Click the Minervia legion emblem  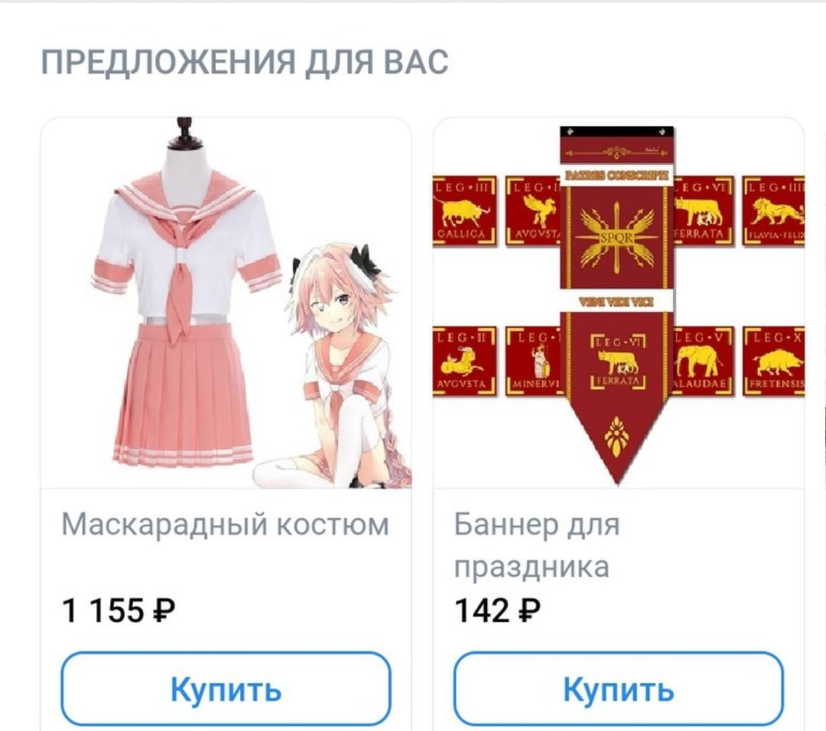coord(533,361)
